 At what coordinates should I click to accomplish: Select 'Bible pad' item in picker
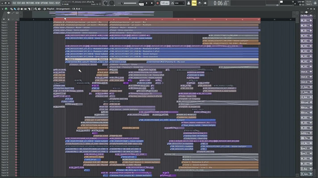pos(306,102)
